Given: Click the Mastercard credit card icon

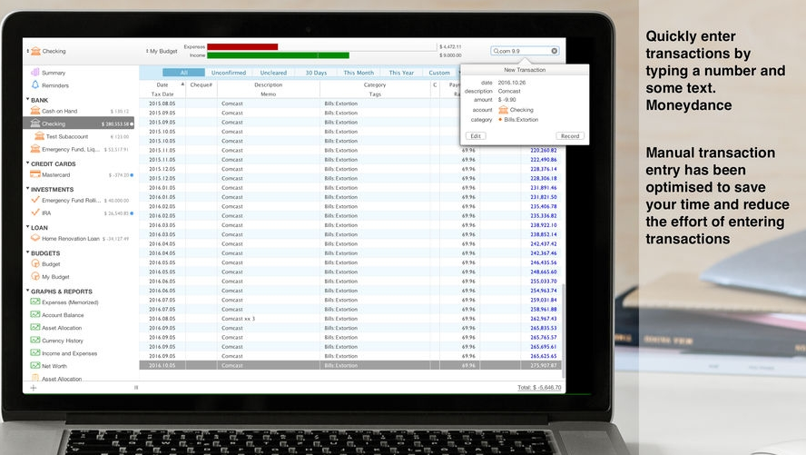Looking at the screenshot, I should (35, 174).
